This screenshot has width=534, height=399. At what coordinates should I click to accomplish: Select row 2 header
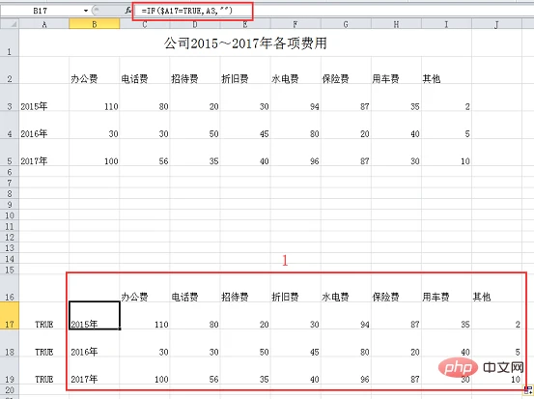[x=10, y=71]
